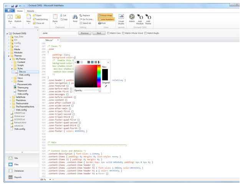Viewport: 248px width, 186px height.
Task: Click the Save All icon in title bar
Action: click(16, 6)
